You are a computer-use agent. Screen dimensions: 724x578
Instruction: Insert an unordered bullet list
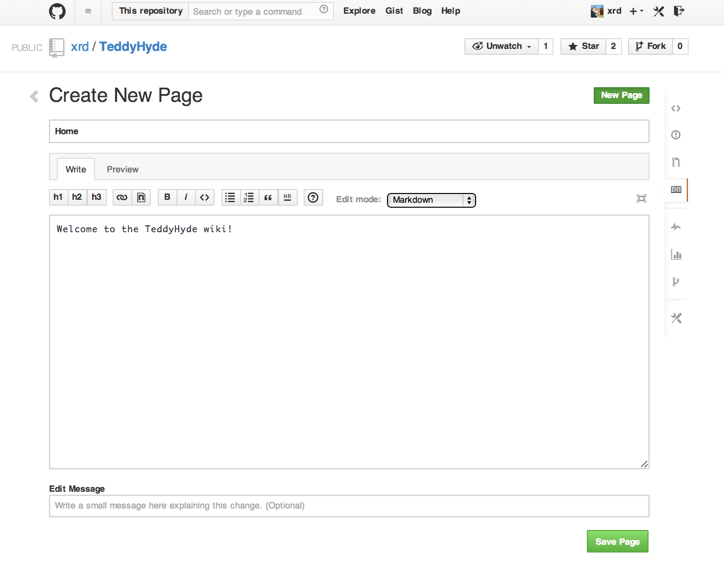coord(230,197)
